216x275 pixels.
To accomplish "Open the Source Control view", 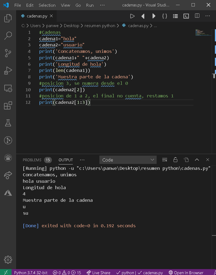I will click(x=8, y=53).
